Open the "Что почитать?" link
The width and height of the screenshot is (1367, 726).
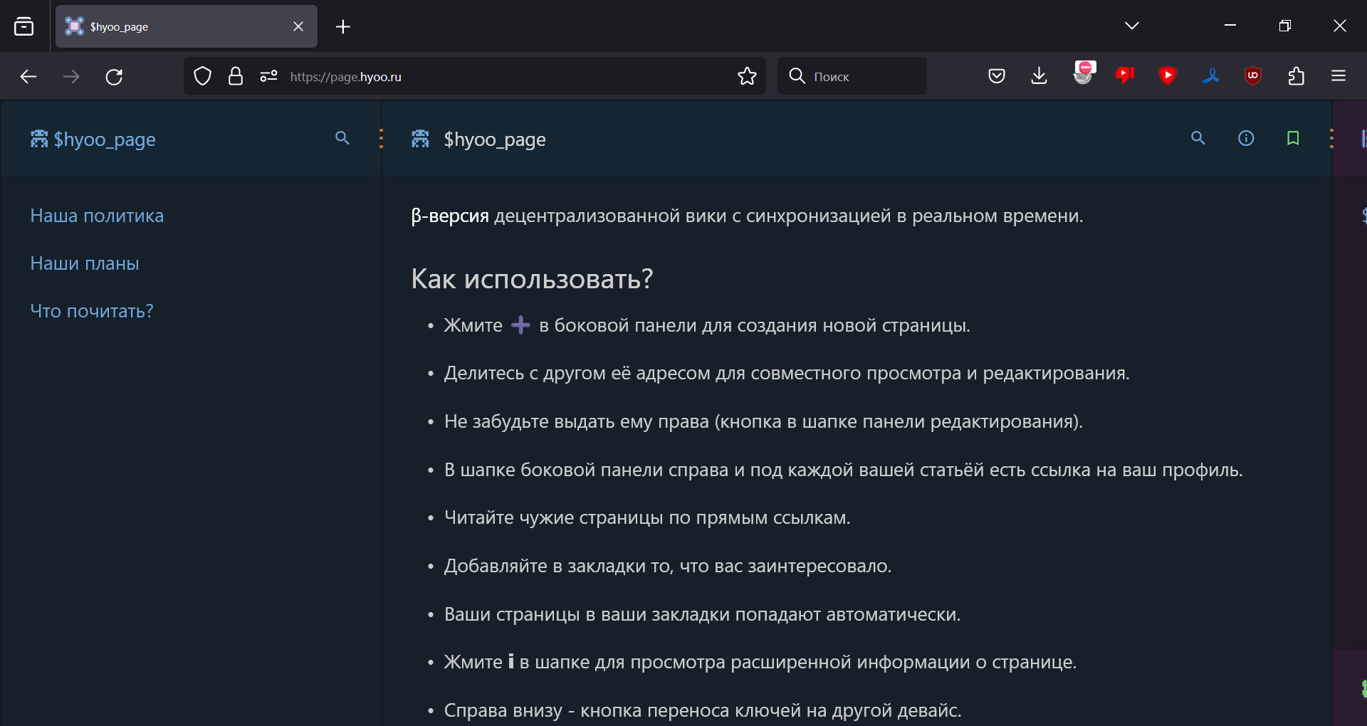coord(92,311)
